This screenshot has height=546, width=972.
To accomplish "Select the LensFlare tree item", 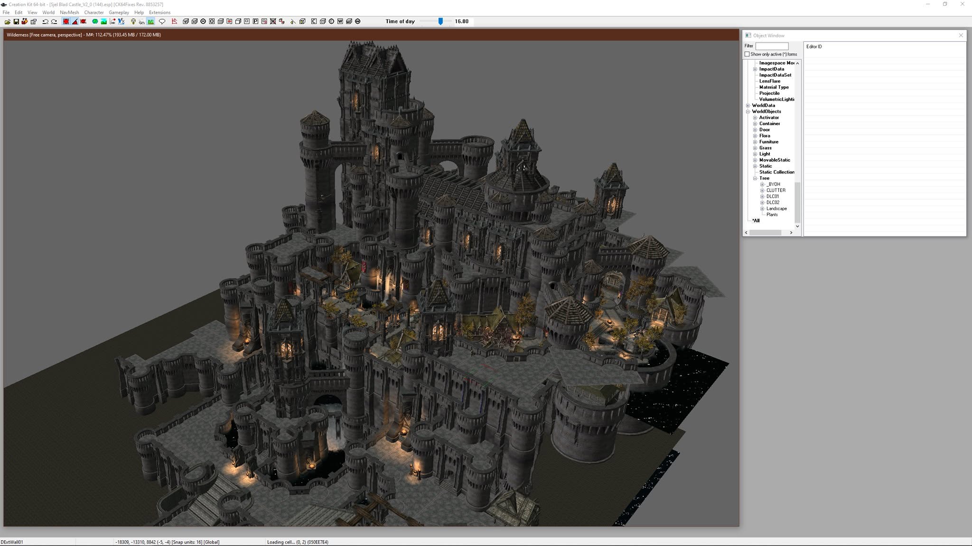I will (x=769, y=81).
